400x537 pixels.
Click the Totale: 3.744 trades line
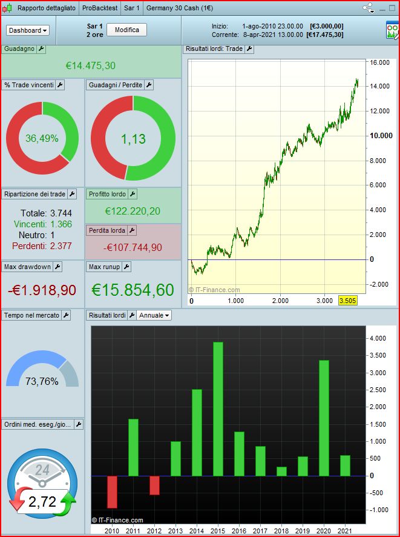tap(46, 213)
